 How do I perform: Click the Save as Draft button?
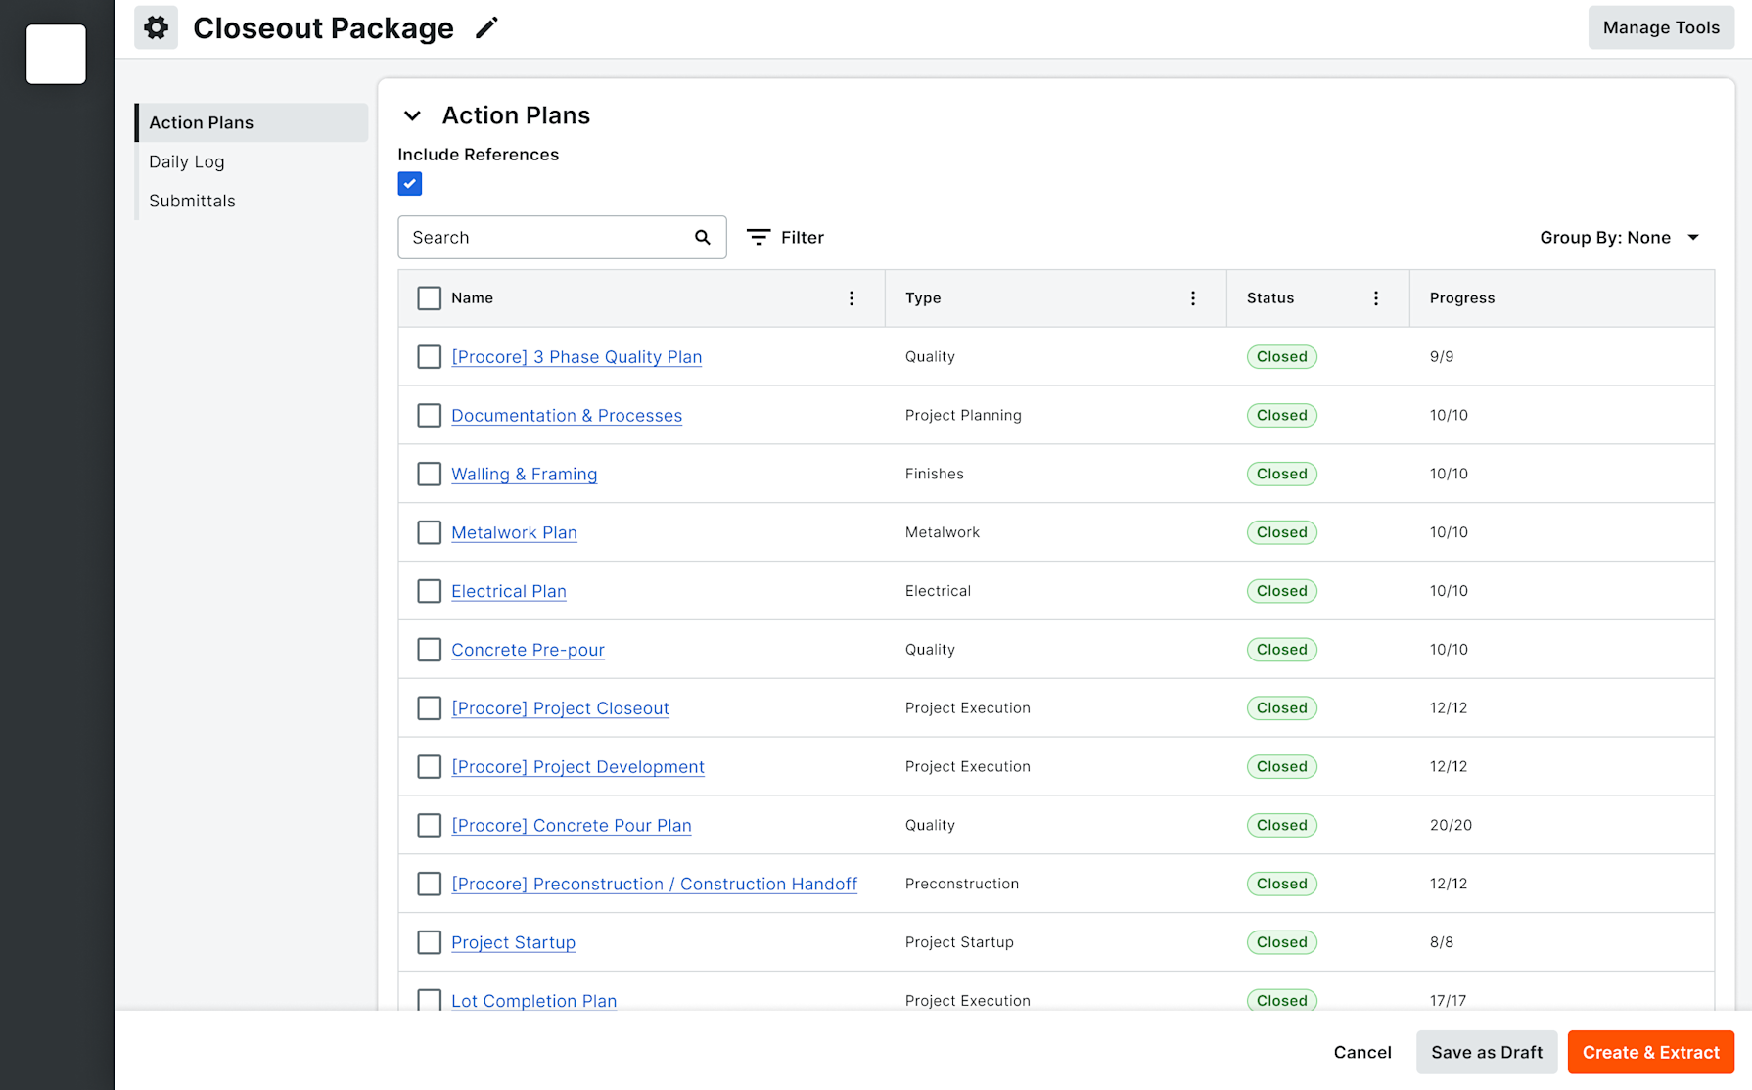[x=1486, y=1052]
